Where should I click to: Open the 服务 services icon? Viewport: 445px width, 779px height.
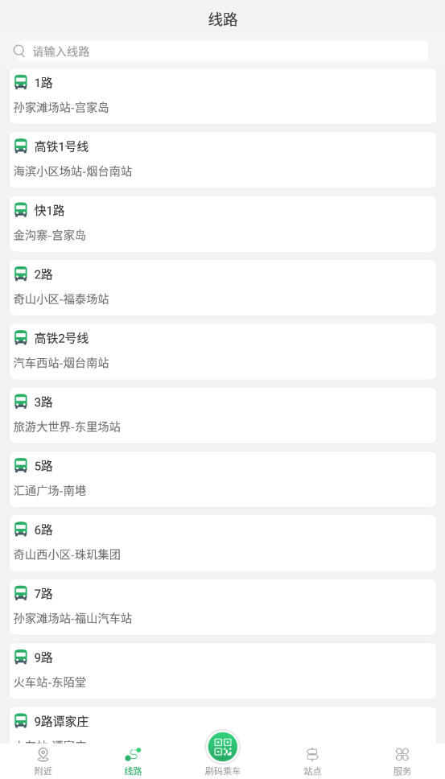[x=402, y=755]
